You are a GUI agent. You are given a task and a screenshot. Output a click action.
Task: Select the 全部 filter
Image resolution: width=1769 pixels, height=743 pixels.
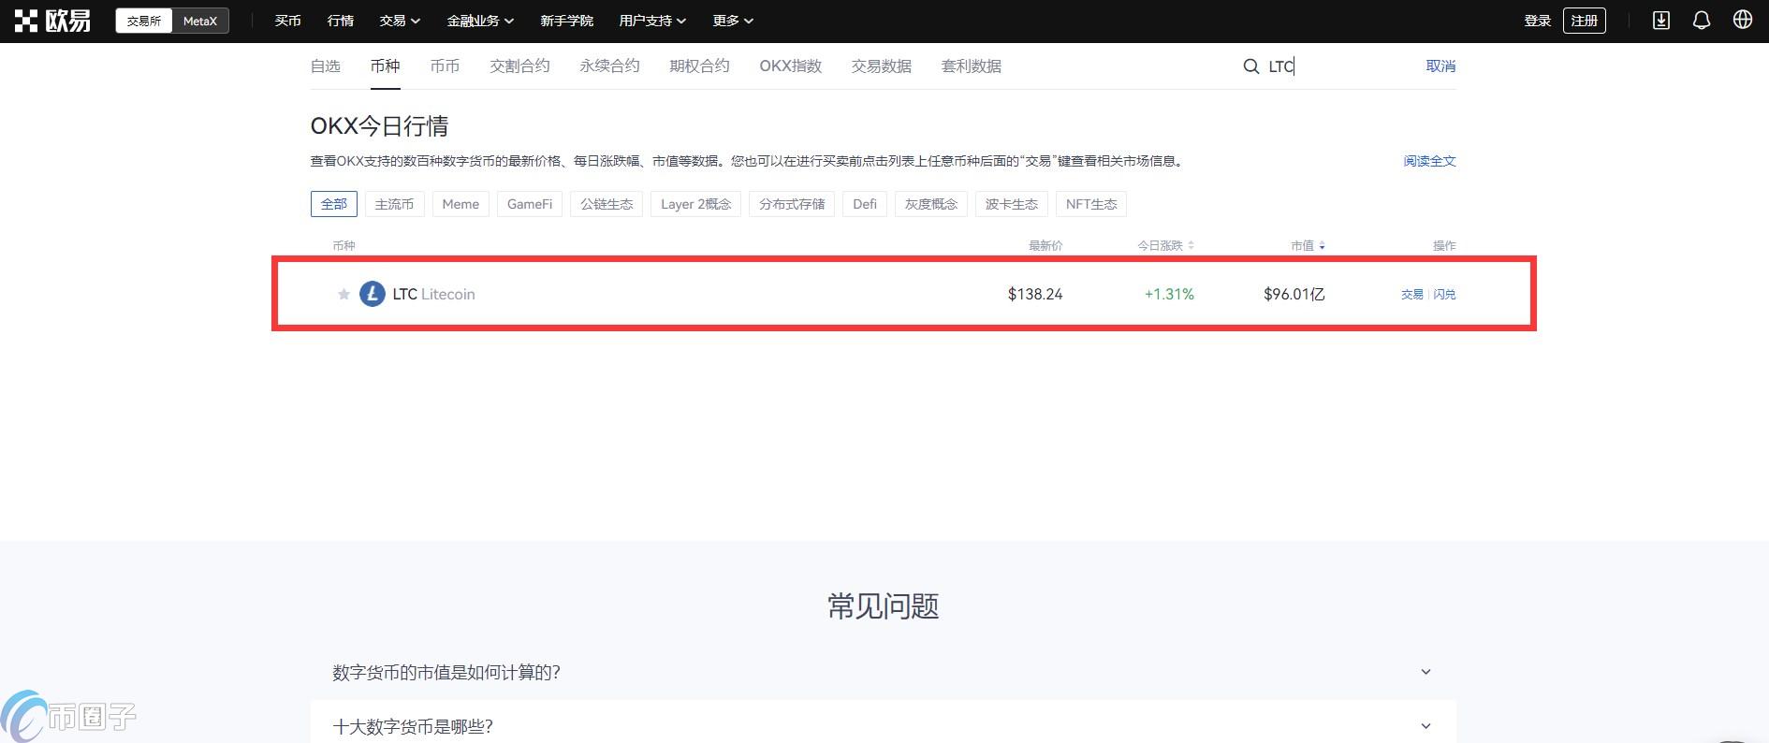[334, 204]
